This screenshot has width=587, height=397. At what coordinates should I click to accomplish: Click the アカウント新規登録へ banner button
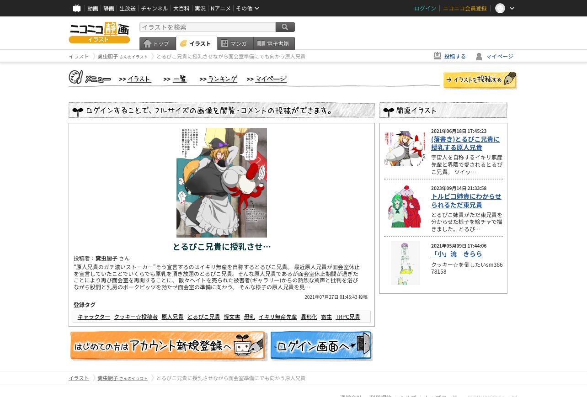[x=168, y=346]
